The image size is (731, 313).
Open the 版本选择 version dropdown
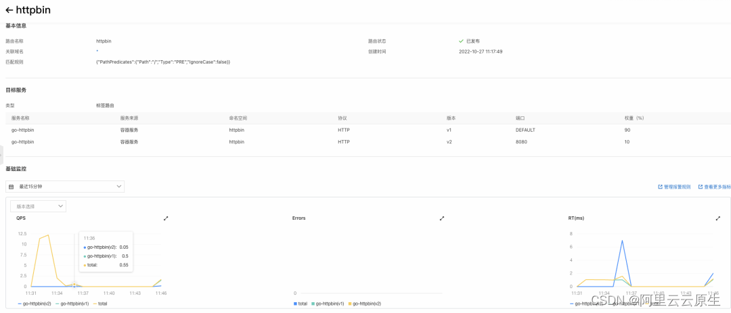coord(38,206)
